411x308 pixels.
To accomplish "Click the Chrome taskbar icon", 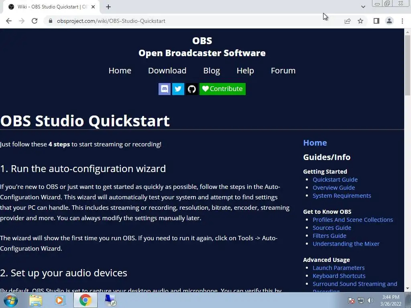I will tap(85, 300).
